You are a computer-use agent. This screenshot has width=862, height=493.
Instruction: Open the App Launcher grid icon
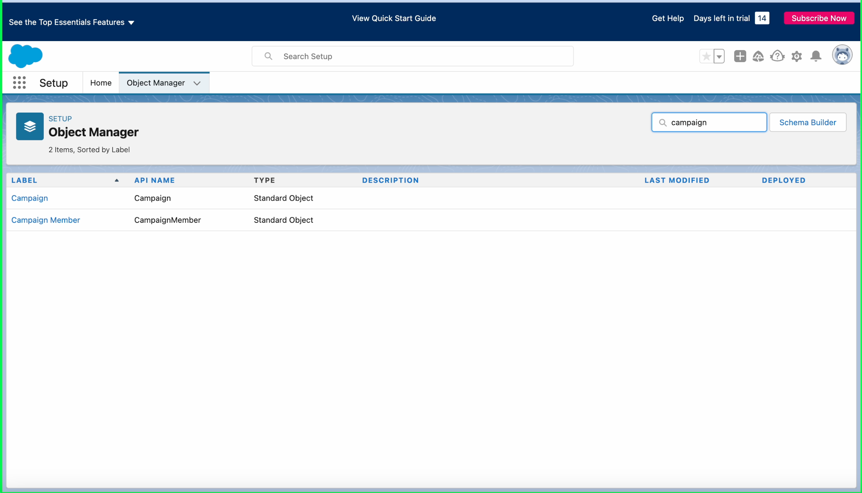pos(19,83)
